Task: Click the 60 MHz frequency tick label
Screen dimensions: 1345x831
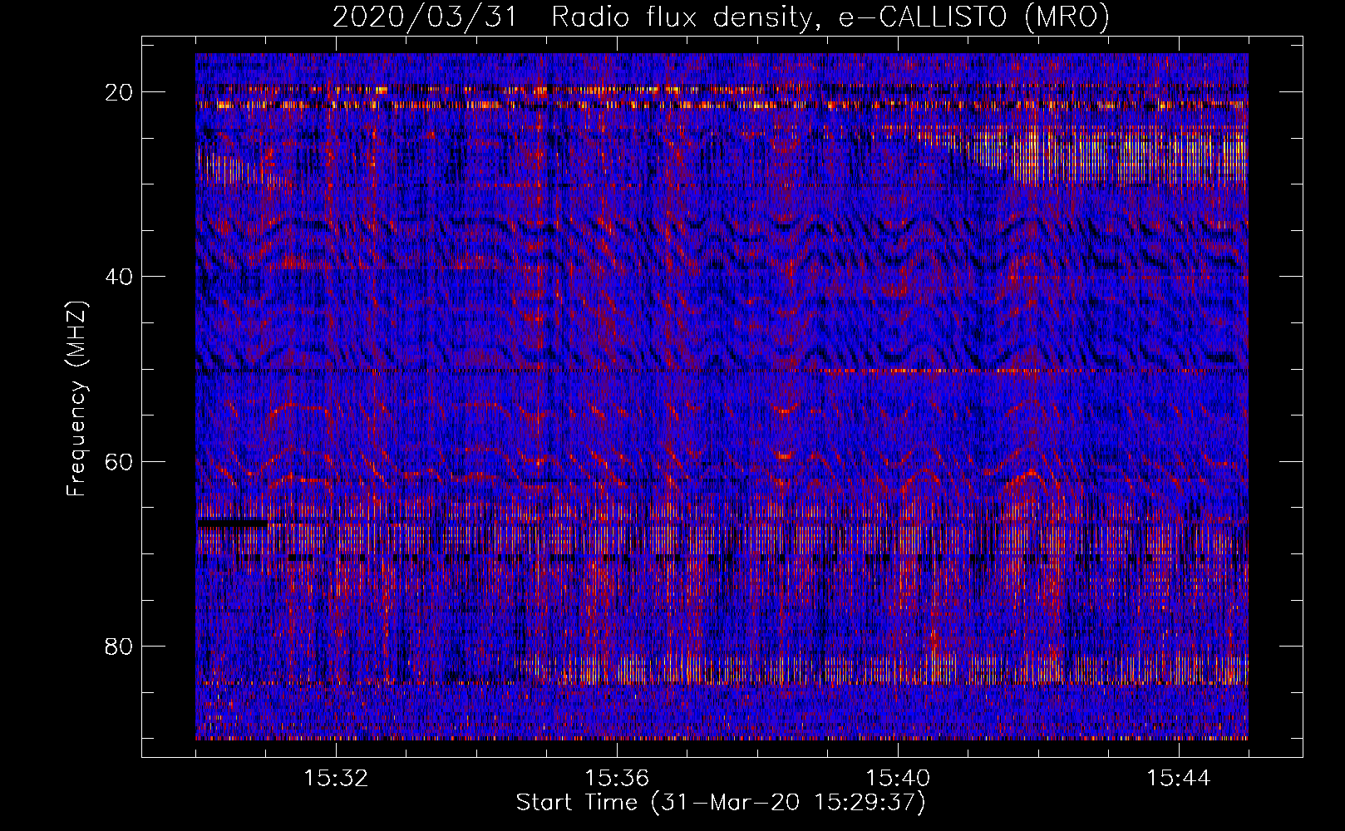Action: pyautogui.click(x=120, y=461)
